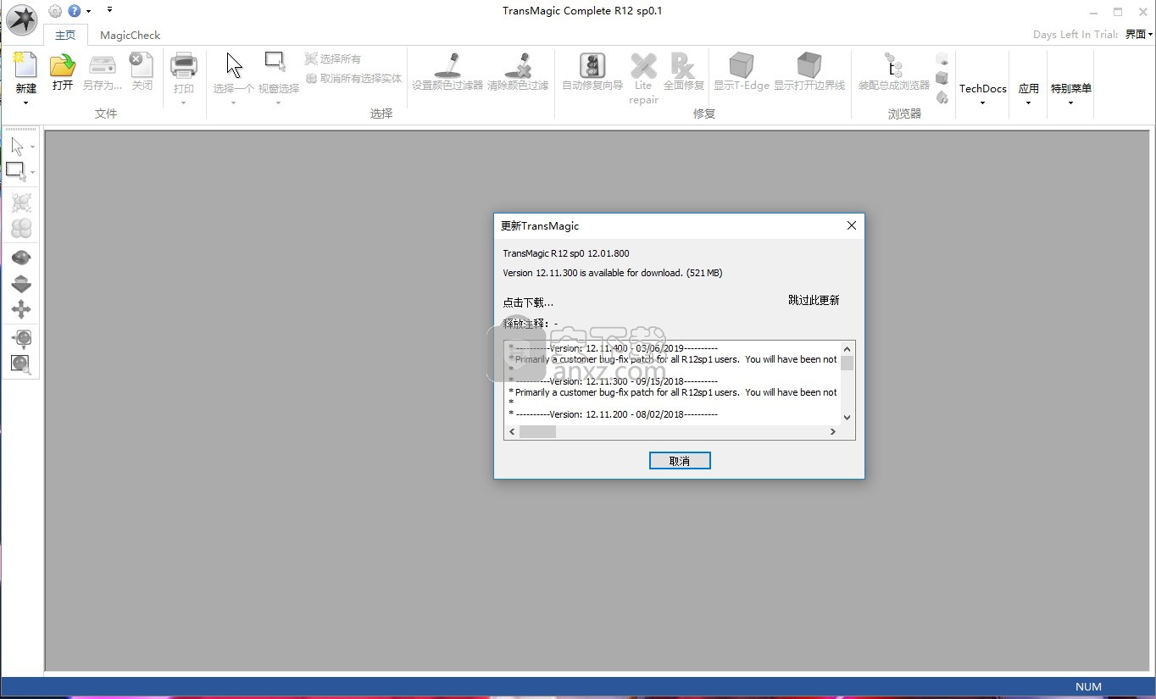Click the 另存为 save-as drive icon
This screenshot has height=699, width=1156.
click(x=103, y=66)
